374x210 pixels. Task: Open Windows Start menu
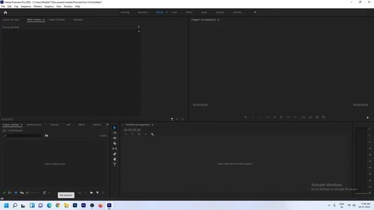click(x=6, y=205)
